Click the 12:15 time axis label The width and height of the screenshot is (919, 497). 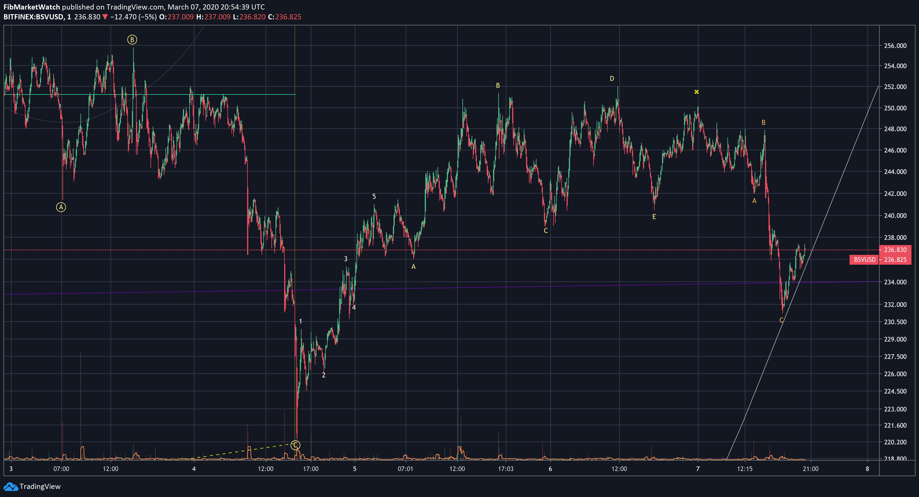(745, 469)
